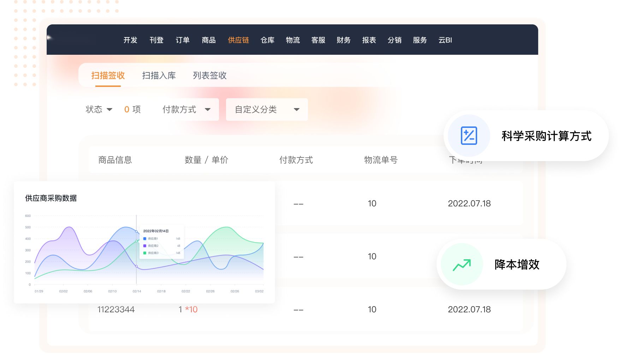This screenshot has width=623, height=355.
Task: Switch to the 扫描入库 tab
Action: [159, 76]
